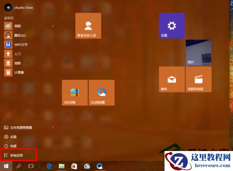Open the 邮件 Mail tile
The image size is (233, 171).
[x=171, y=79]
